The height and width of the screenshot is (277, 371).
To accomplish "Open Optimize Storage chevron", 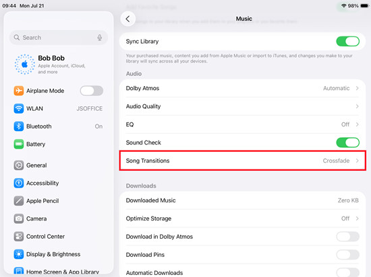I will 358,219.
